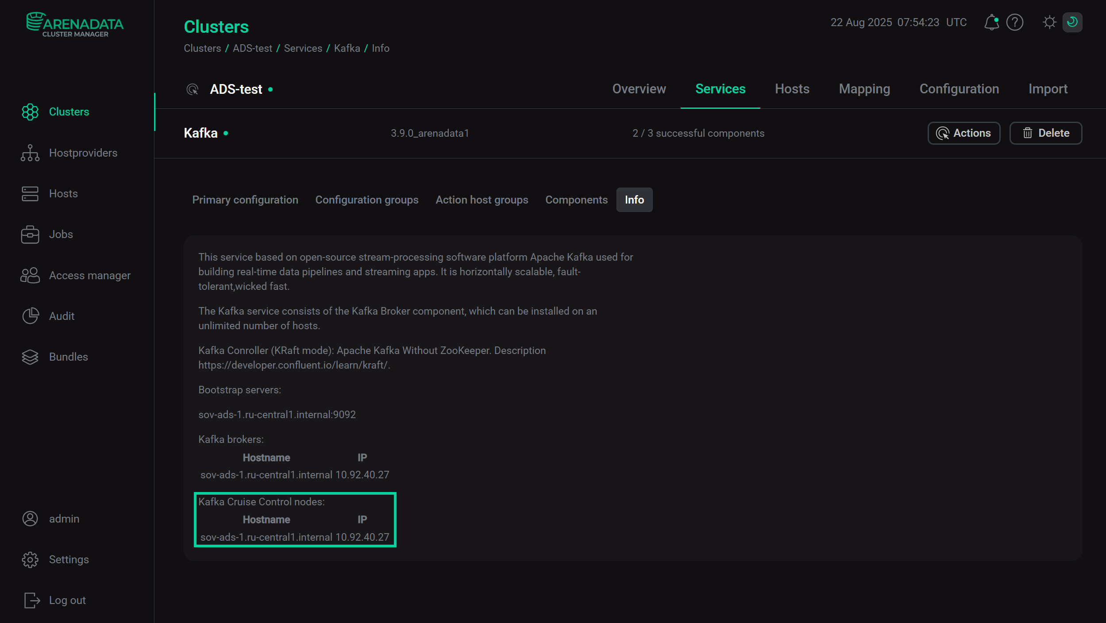This screenshot has width=1106, height=623.
Task: Open Settings in the sidebar
Action: tap(69, 560)
